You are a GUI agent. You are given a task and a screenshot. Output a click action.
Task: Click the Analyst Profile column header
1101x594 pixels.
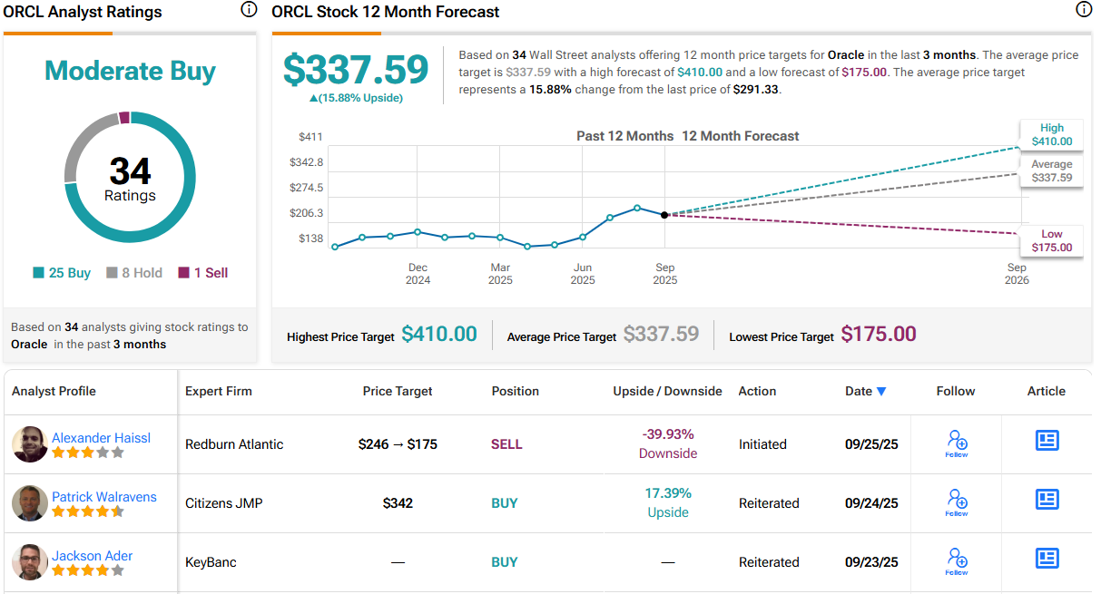[x=54, y=391]
